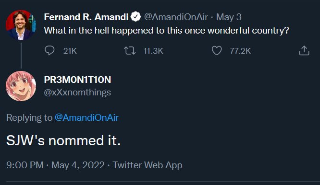View the 77.2K likes count
Screen dimensions: 320x185
(x=240, y=51)
